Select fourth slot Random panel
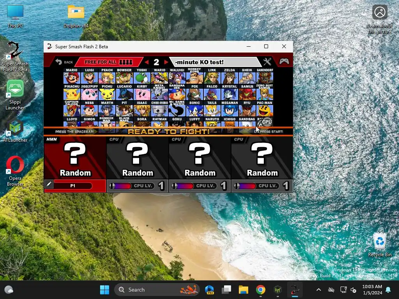 [262, 158]
